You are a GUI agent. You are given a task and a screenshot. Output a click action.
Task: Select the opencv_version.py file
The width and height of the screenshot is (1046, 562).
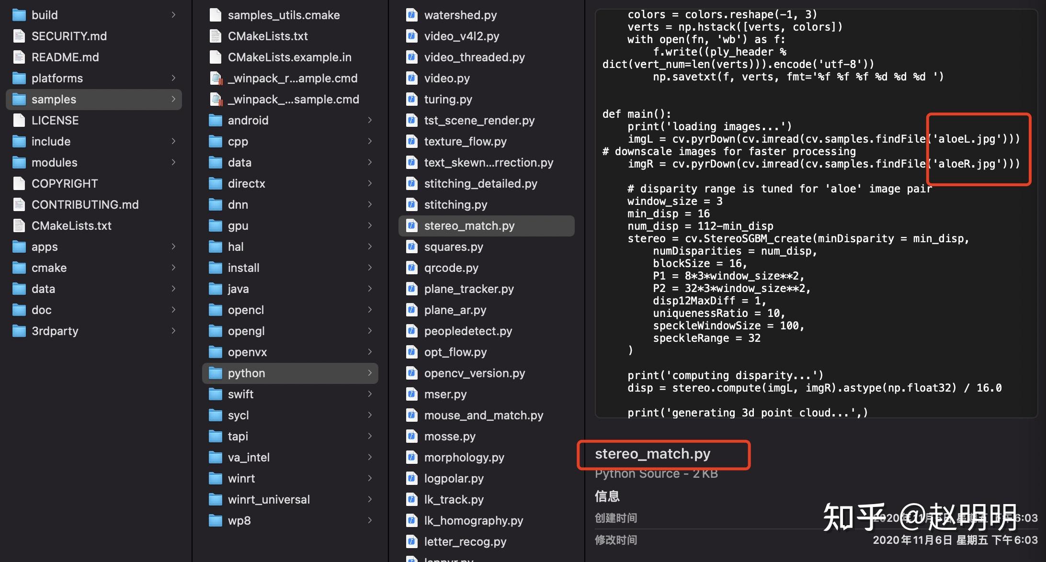pos(474,373)
